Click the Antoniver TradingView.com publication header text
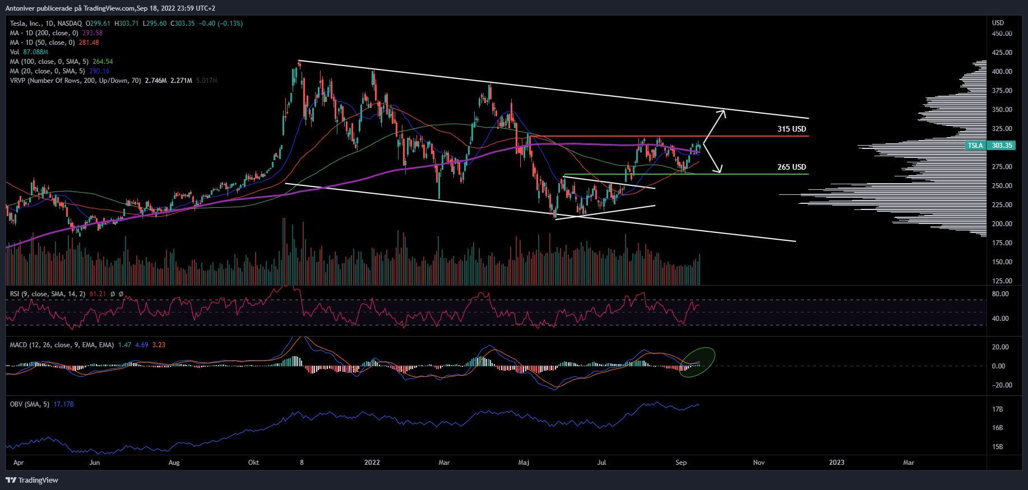Viewport: 1028px width, 490px height. click(110, 8)
